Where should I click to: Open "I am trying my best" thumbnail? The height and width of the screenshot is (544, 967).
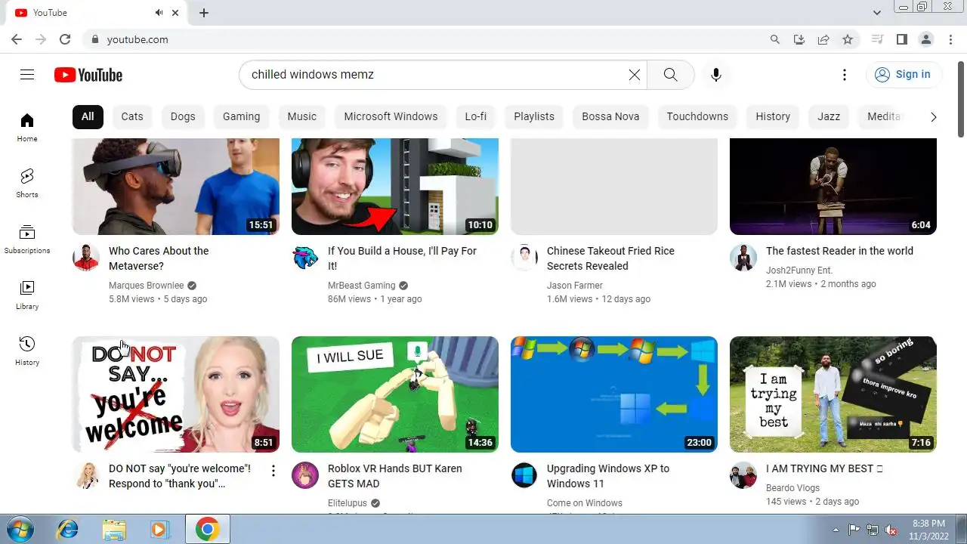point(833,394)
